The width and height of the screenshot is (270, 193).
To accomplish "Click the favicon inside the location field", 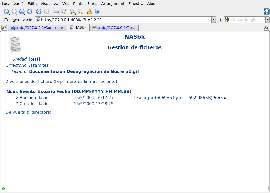I will pos(38,20).
